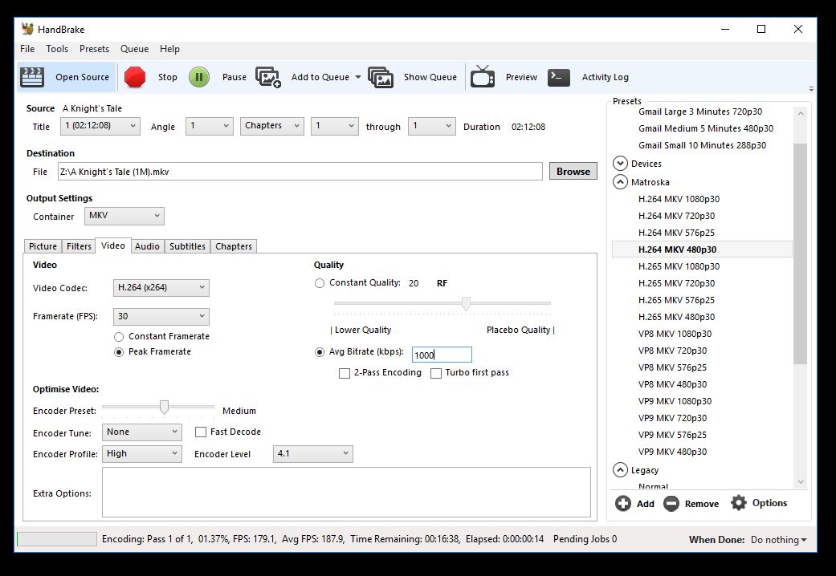
Task: Select the Constant Quality radio button
Action: (320, 283)
